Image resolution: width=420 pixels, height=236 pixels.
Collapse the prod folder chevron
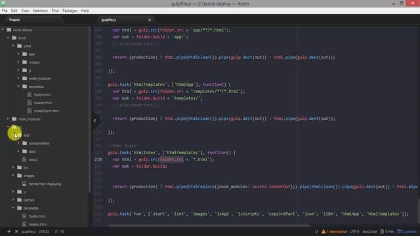click(x=13, y=46)
